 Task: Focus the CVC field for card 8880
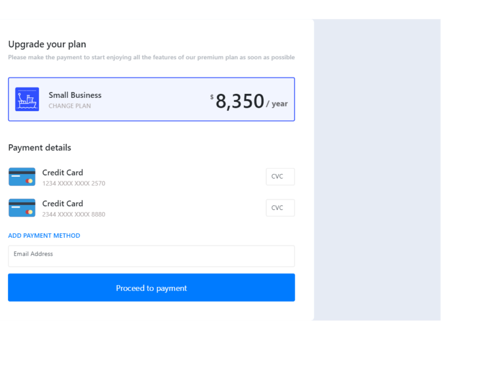(x=280, y=208)
